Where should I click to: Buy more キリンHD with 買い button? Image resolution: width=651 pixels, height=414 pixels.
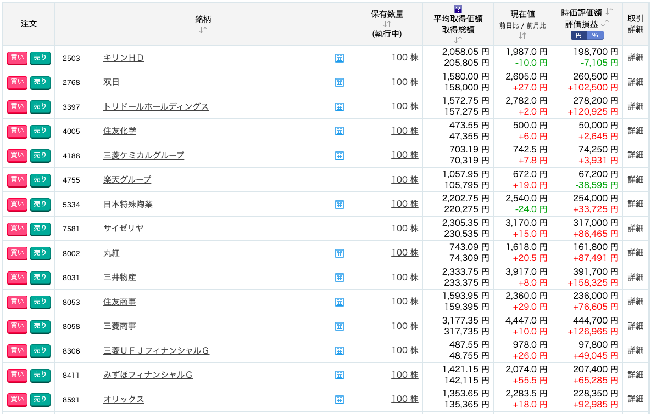17,58
